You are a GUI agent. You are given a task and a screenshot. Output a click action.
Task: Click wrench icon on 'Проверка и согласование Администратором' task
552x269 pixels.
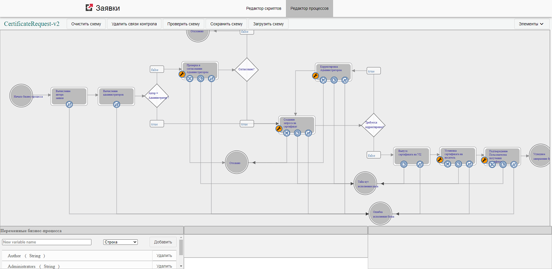(182, 74)
